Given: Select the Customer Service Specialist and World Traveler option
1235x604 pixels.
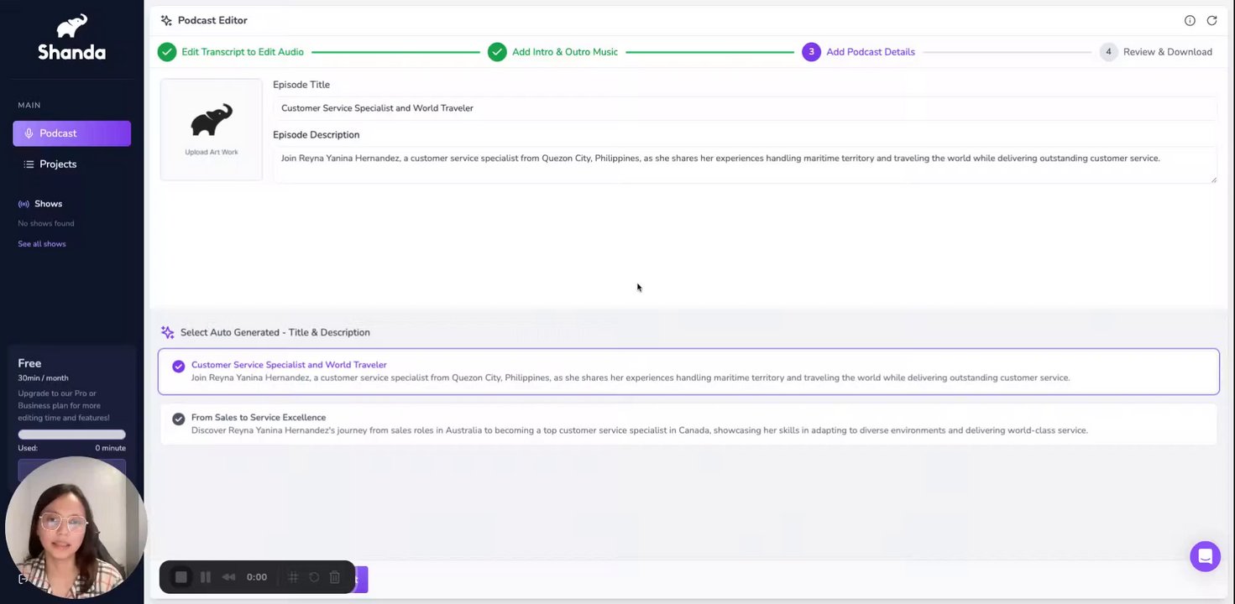Looking at the screenshot, I should 688,372.
